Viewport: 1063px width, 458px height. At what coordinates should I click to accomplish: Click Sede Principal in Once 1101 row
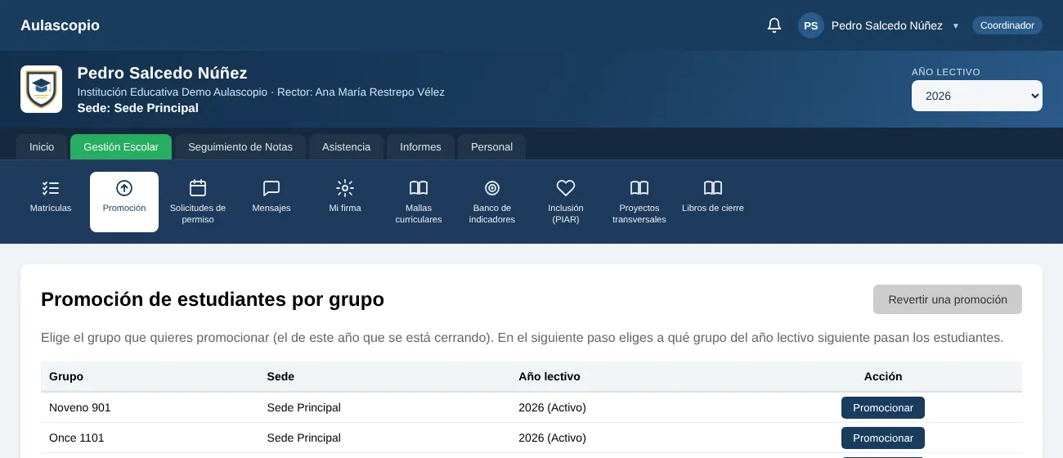(304, 438)
